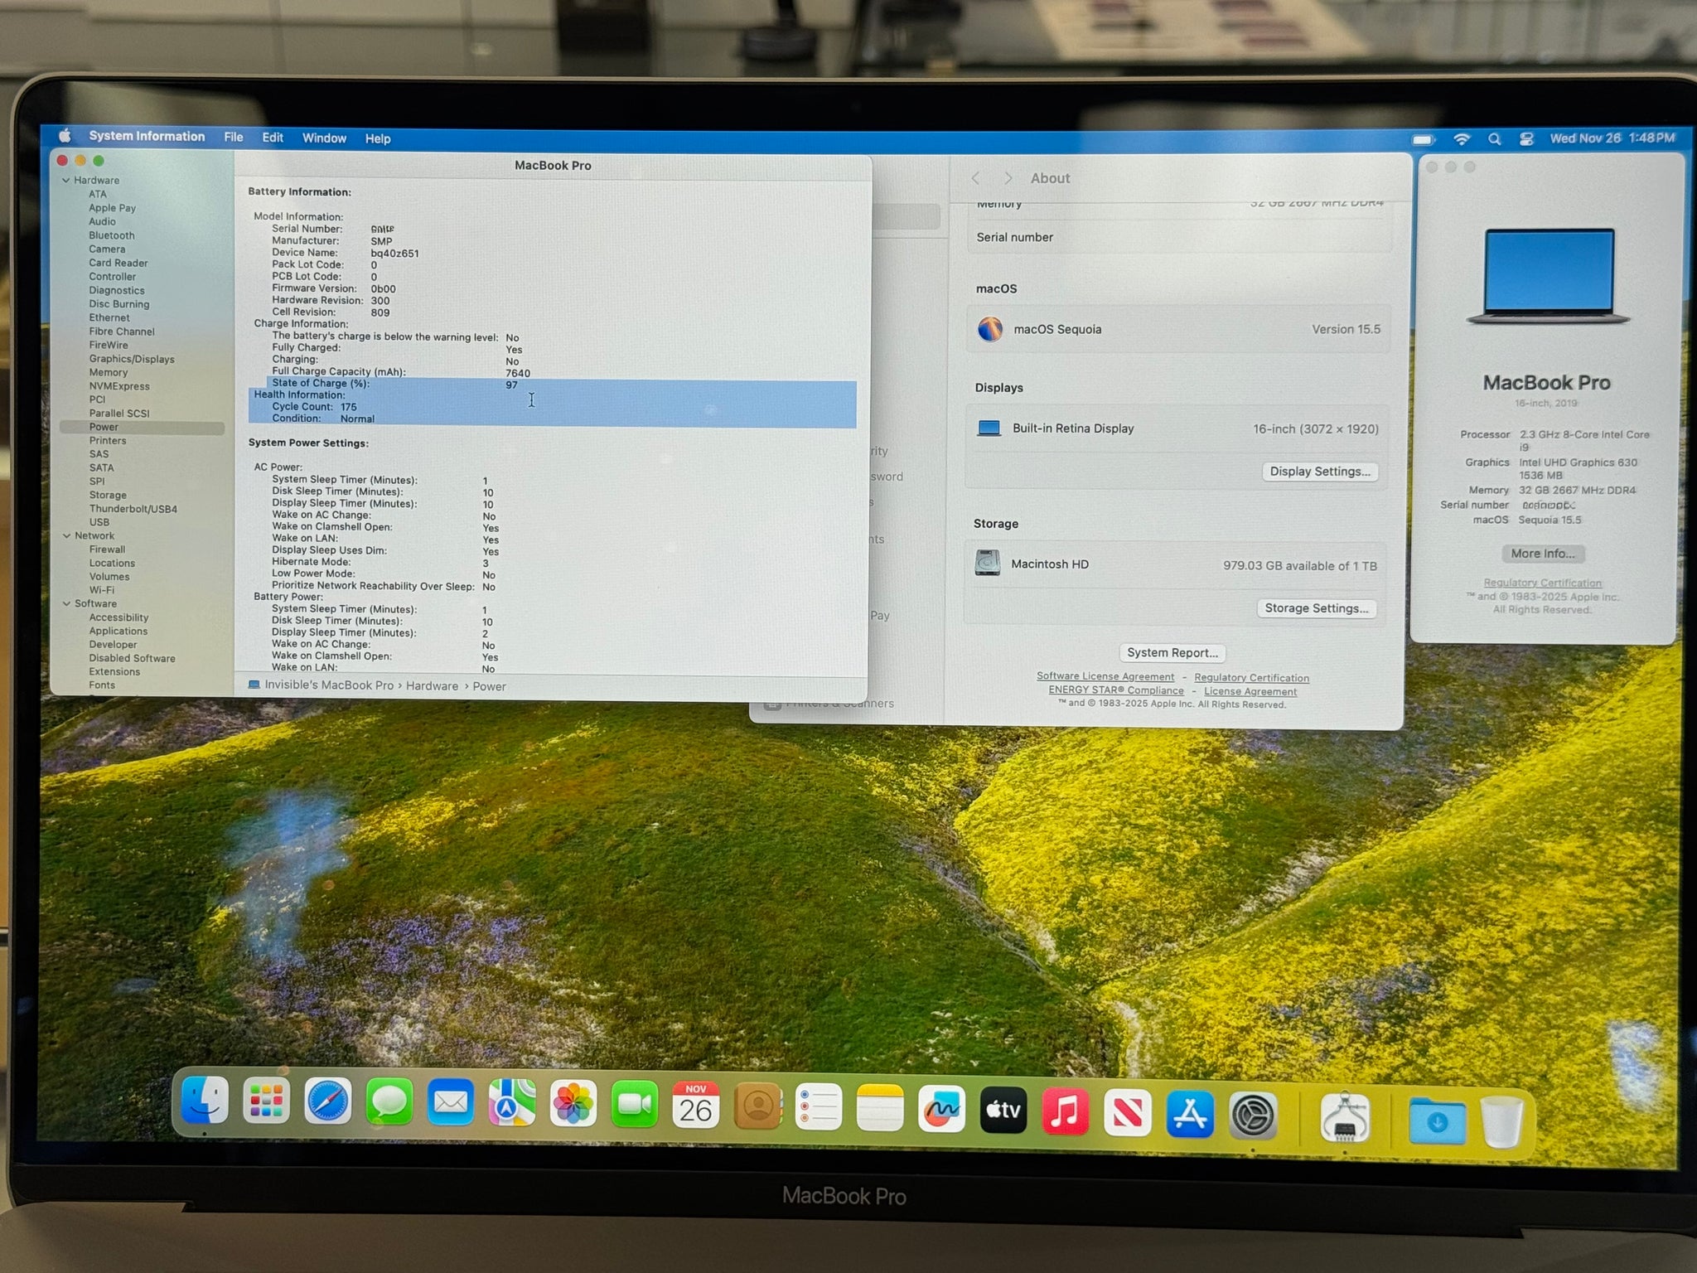Open Spotlight search in menu bar

click(1494, 139)
